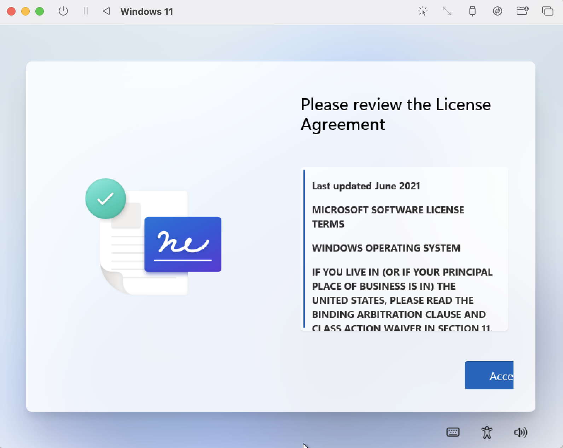
Task: Click 'Please review the License Agreement' heading
Action: (396, 114)
